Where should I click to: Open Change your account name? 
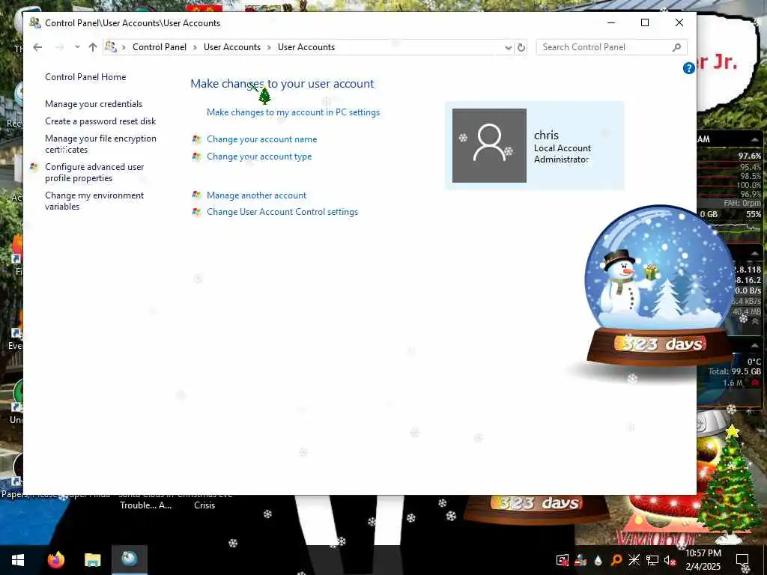click(x=261, y=139)
